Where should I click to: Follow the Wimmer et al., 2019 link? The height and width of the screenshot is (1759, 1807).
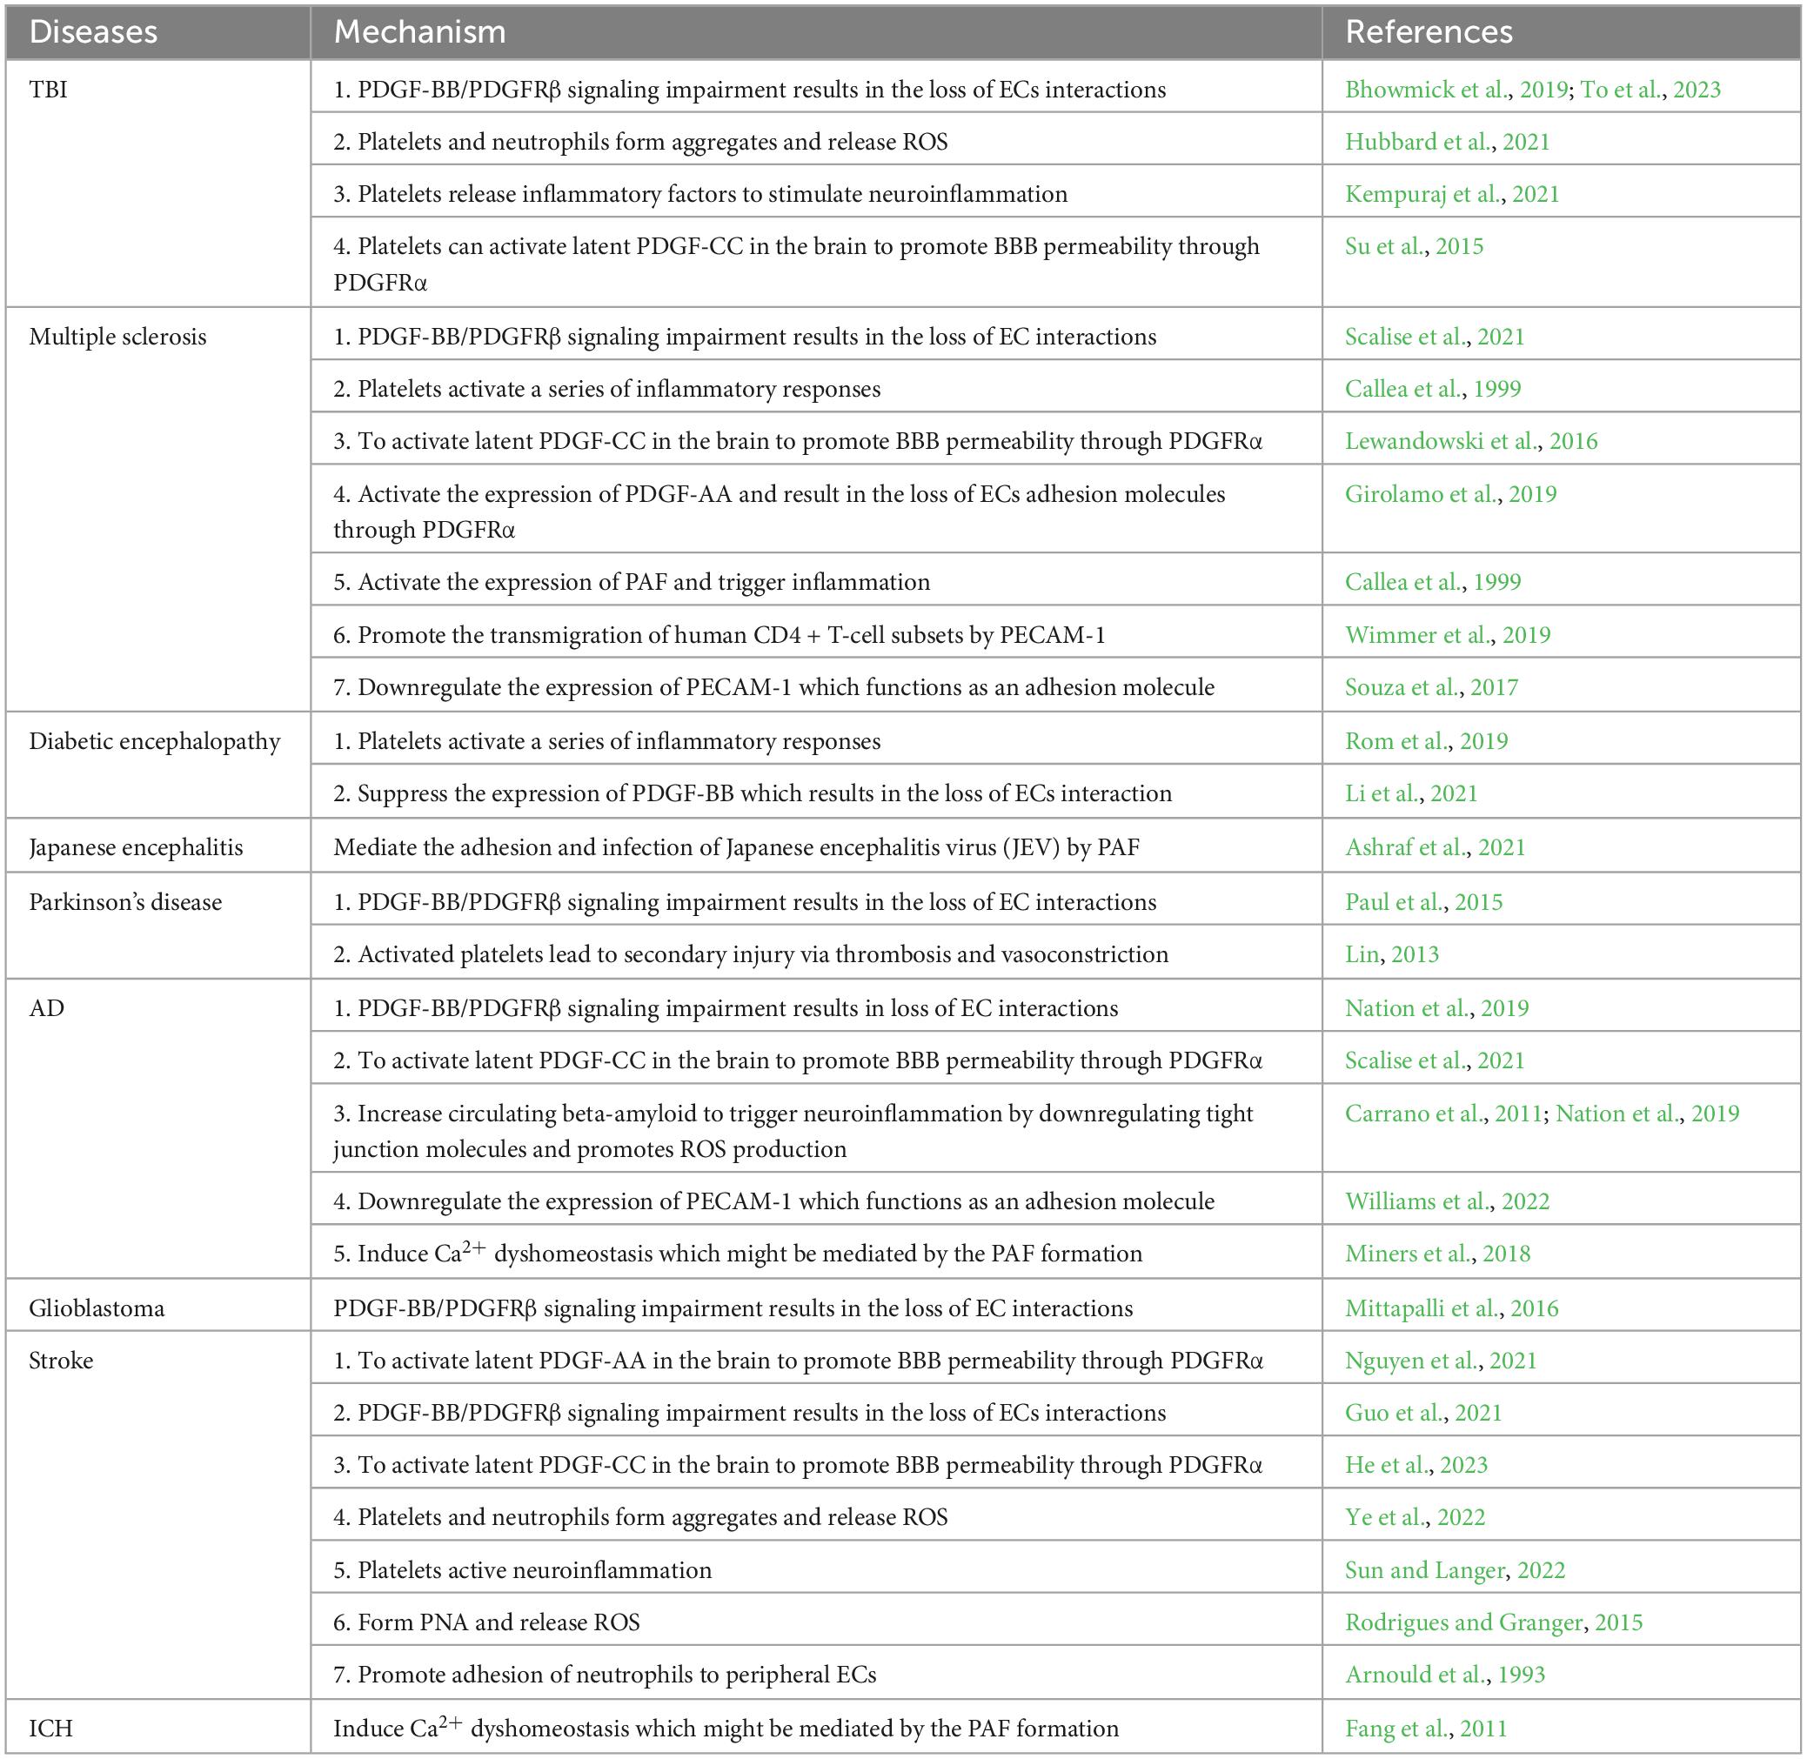tap(1448, 635)
